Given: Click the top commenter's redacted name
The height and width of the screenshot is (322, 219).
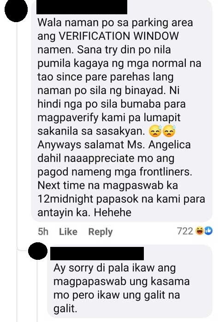Looking at the screenshot, I should pyautogui.click(x=82, y=7).
